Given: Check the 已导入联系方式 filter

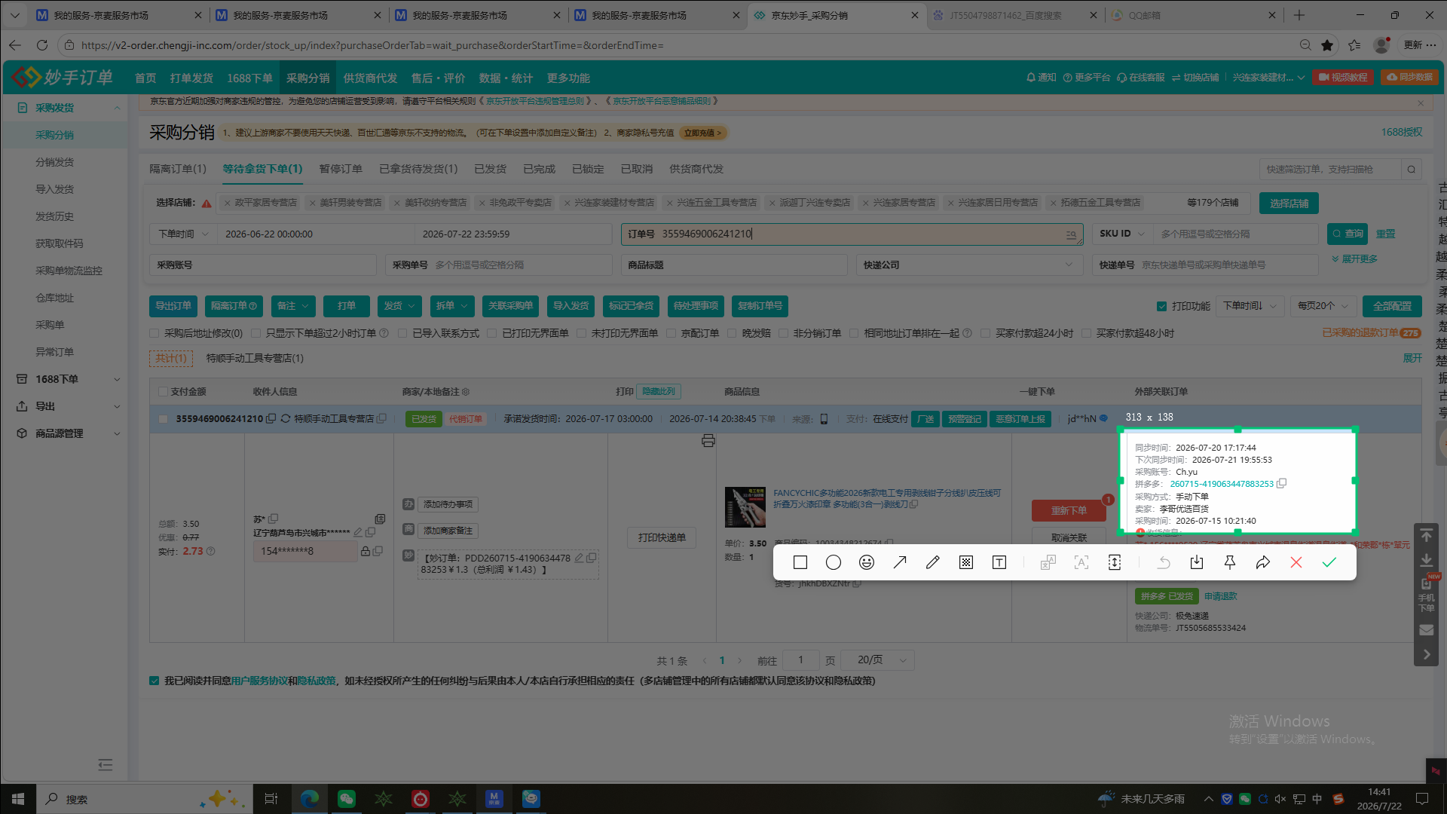Looking at the screenshot, I should coord(402,333).
